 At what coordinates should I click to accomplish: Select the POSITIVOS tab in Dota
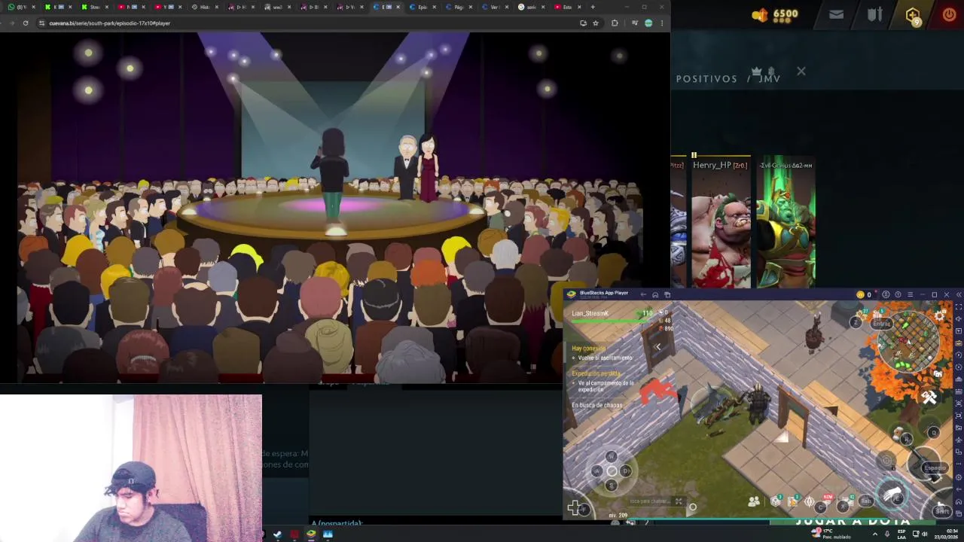coord(706,79)
